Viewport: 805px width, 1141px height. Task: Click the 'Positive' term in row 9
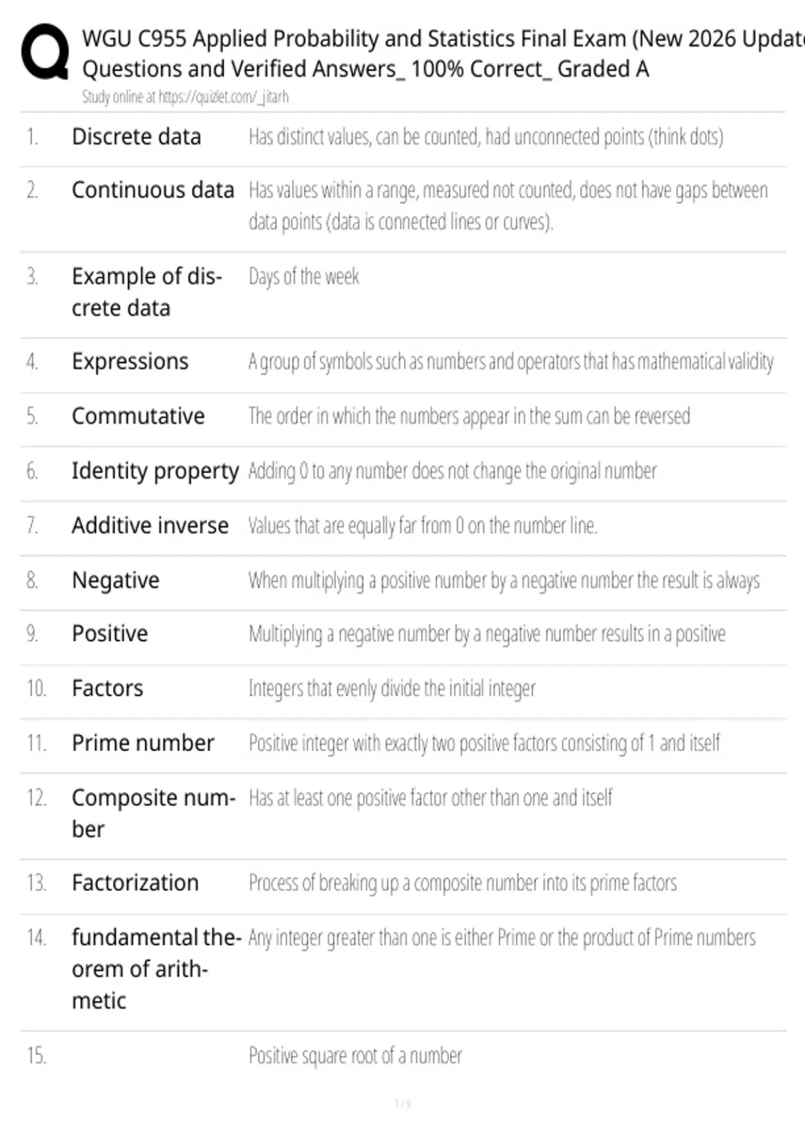click(x=110, y=634)
